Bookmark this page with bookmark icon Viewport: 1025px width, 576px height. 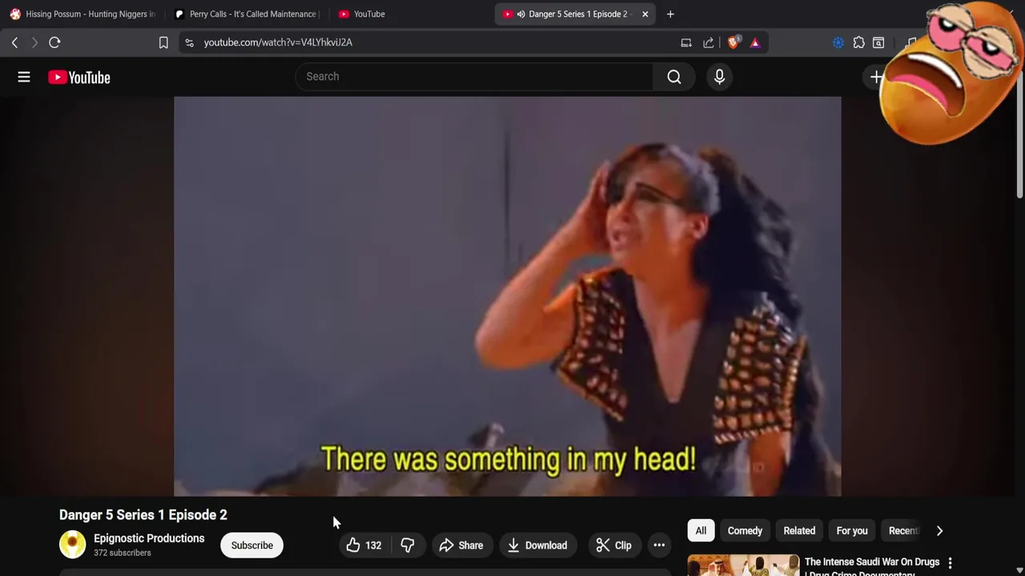tap(163, 42)
